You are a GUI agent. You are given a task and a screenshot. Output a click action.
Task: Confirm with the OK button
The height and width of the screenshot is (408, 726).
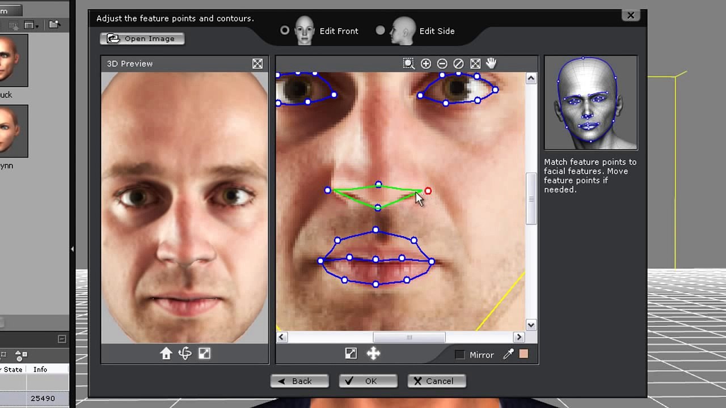click(368, 381)
